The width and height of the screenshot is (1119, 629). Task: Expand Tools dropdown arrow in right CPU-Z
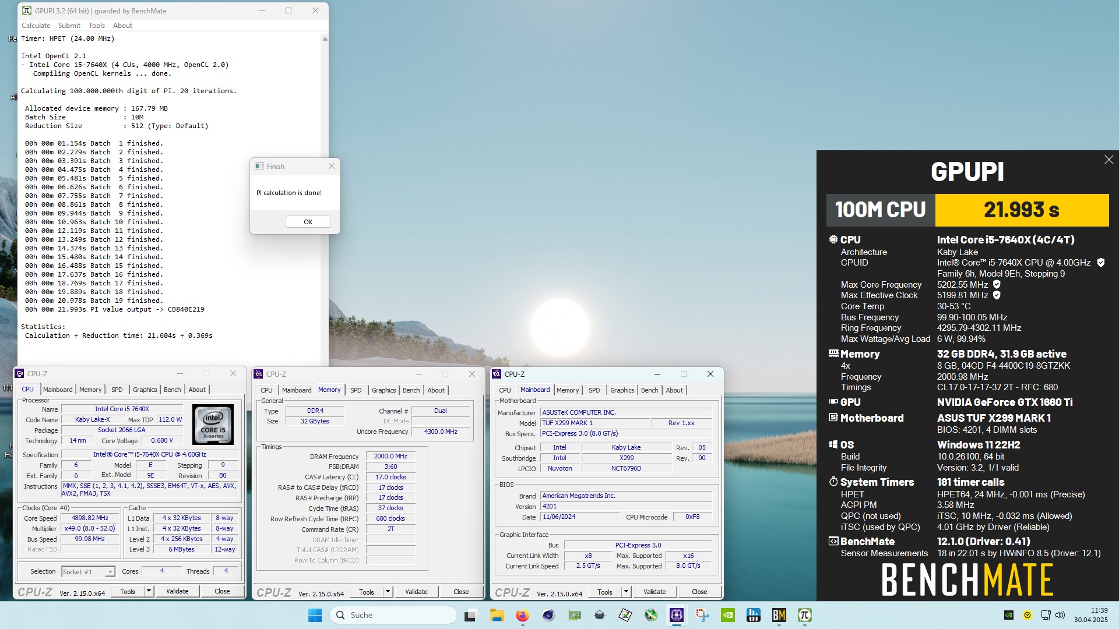click(x=626, y=592)
